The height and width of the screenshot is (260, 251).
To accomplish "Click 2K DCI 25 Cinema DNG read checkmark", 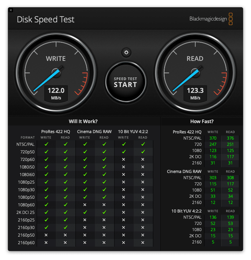I will 104,212.
